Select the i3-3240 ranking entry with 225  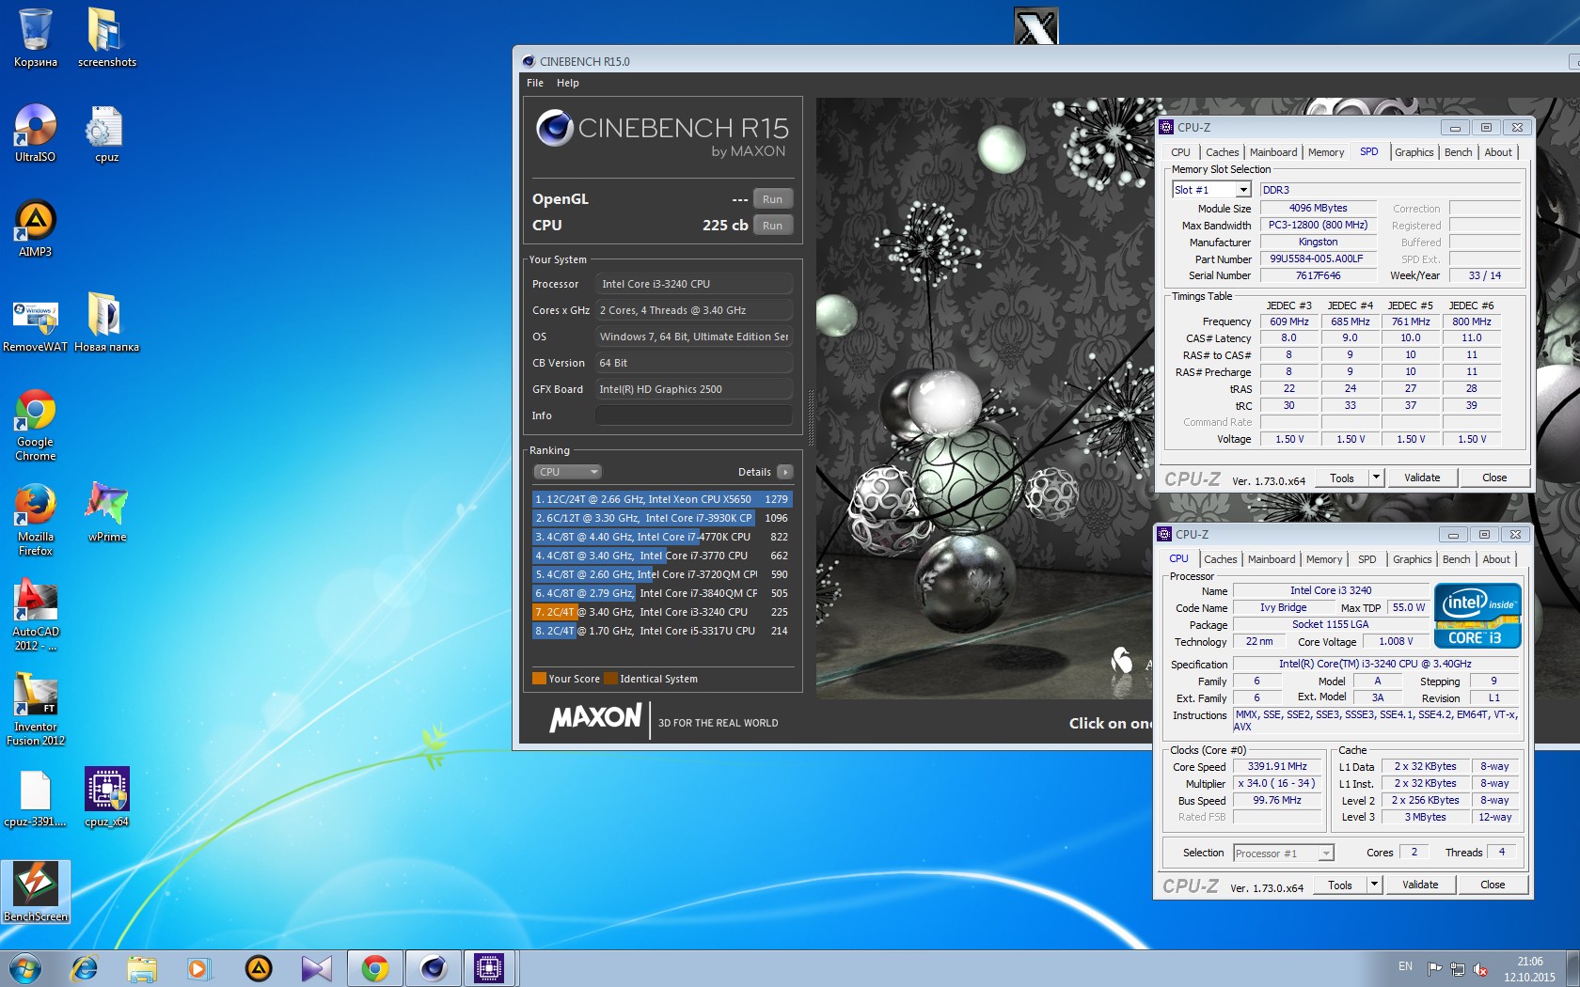662,612
